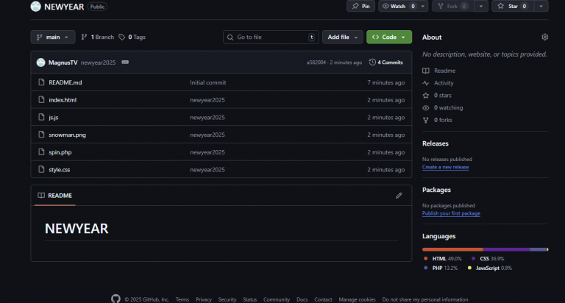The height and width of the screenshot is (303, 565).
Task: Pin the NEWYEAR repository
Action: click(x=360, y=6)
